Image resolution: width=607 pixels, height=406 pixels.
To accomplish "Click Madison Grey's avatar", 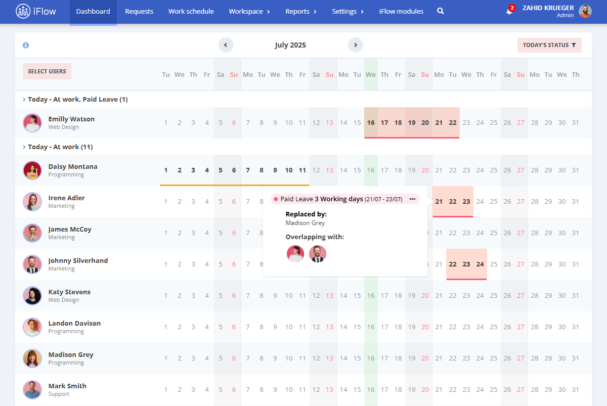I will tap(32, 358).
